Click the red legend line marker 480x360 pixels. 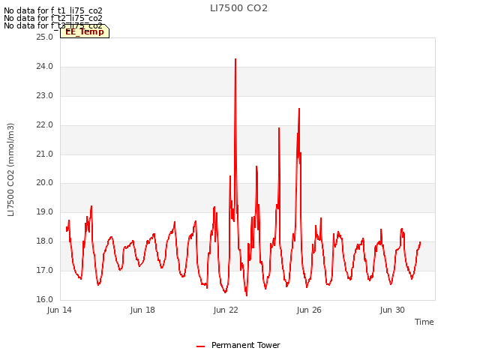200,346
